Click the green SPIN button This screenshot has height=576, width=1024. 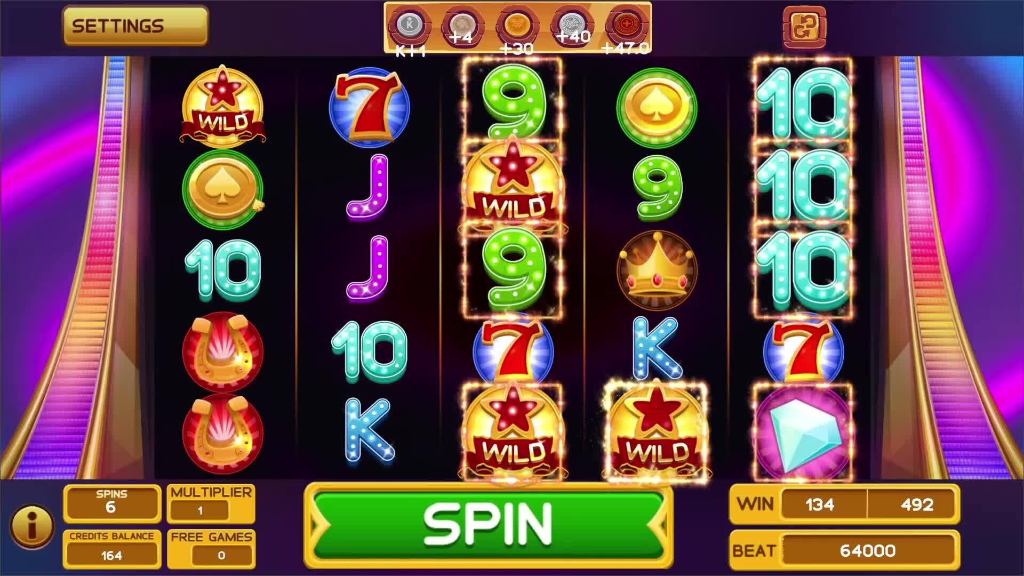[x=488, y=525]
